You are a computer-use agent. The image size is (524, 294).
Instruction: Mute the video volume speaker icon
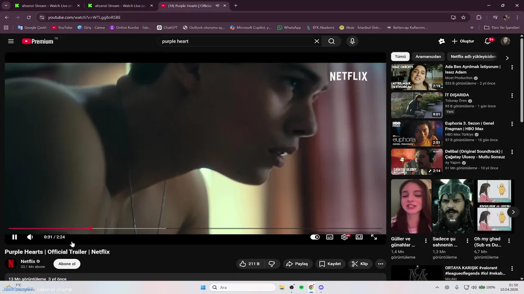[30, 237]
